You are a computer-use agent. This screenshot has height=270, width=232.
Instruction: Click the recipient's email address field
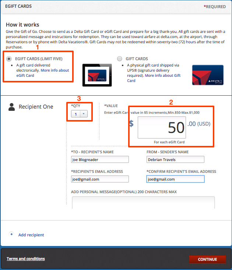pyautogui.click(x=100, y=179)
